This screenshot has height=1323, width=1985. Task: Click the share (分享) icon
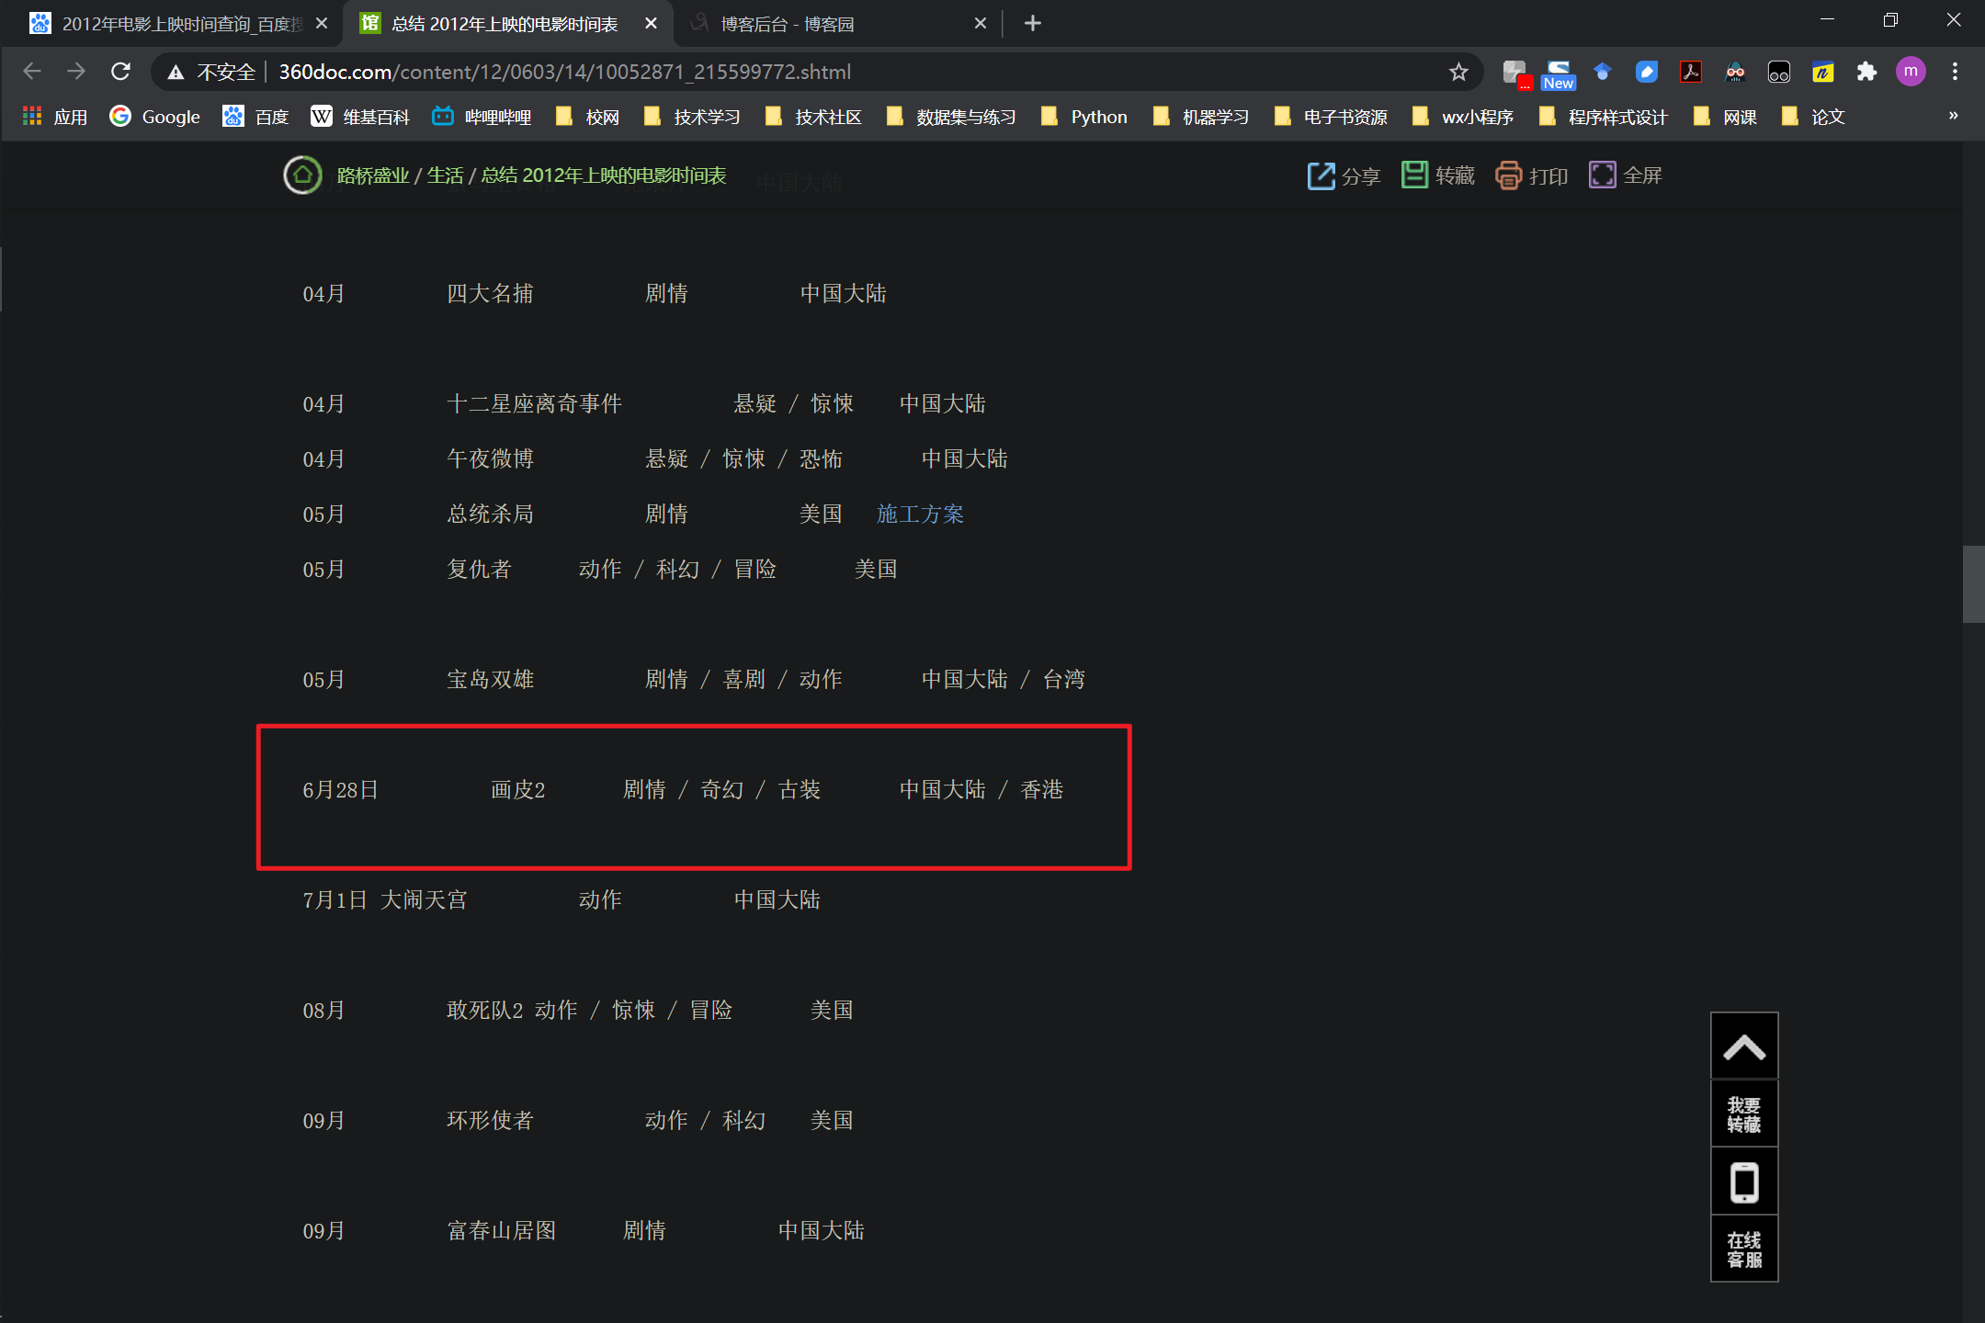(x=1321, y=175)
